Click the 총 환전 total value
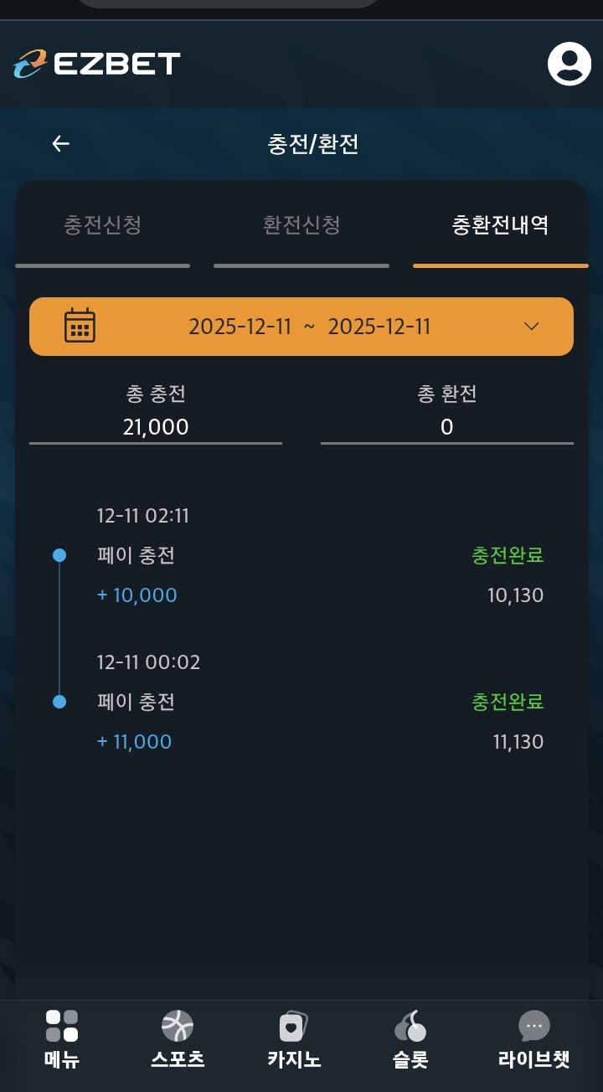 [x=446, y=427]
